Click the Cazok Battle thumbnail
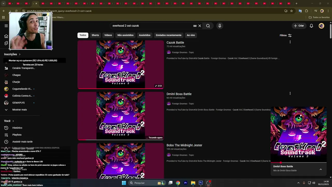The image size is (332, 187). click(121, 64)
